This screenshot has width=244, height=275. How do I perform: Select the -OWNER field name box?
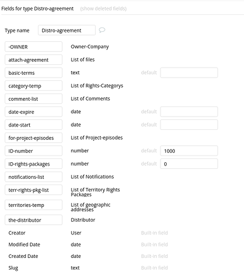click(x=34, y=47)
